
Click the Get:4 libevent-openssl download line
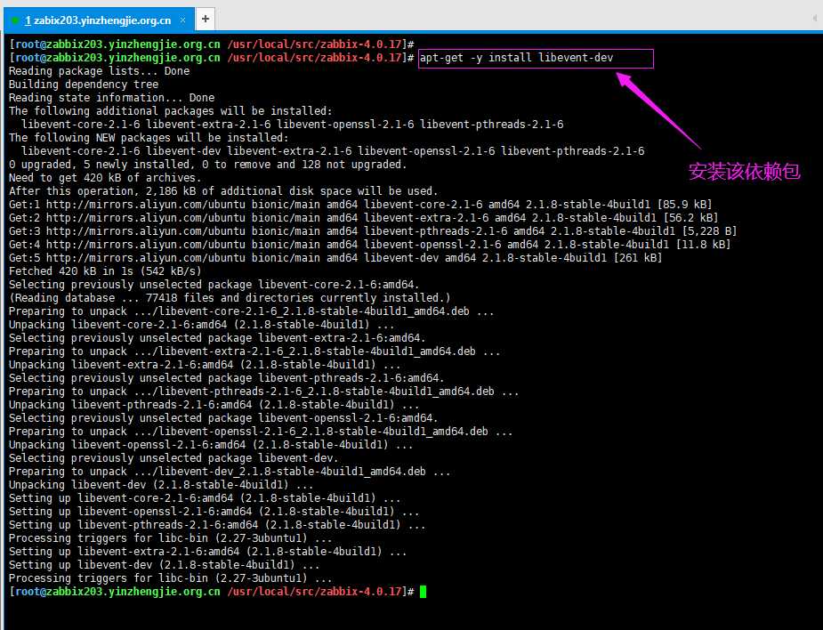[x=370, y=245]
